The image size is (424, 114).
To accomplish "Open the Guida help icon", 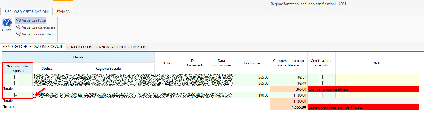I will [x=7, y=23].
